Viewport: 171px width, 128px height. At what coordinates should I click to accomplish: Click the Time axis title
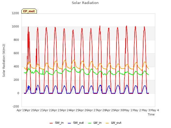click(x=151, y=114)
